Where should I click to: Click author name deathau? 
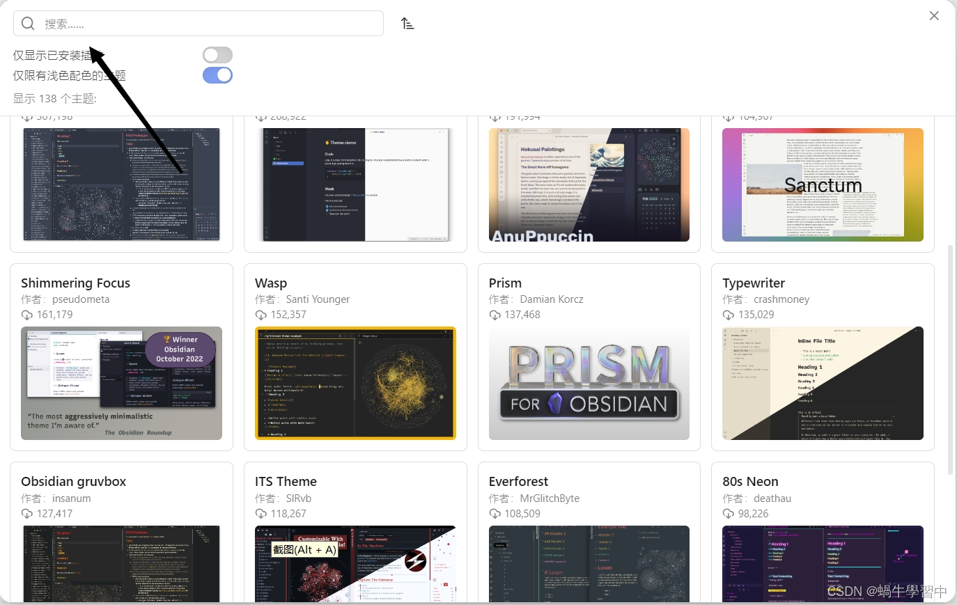point(772,498)
